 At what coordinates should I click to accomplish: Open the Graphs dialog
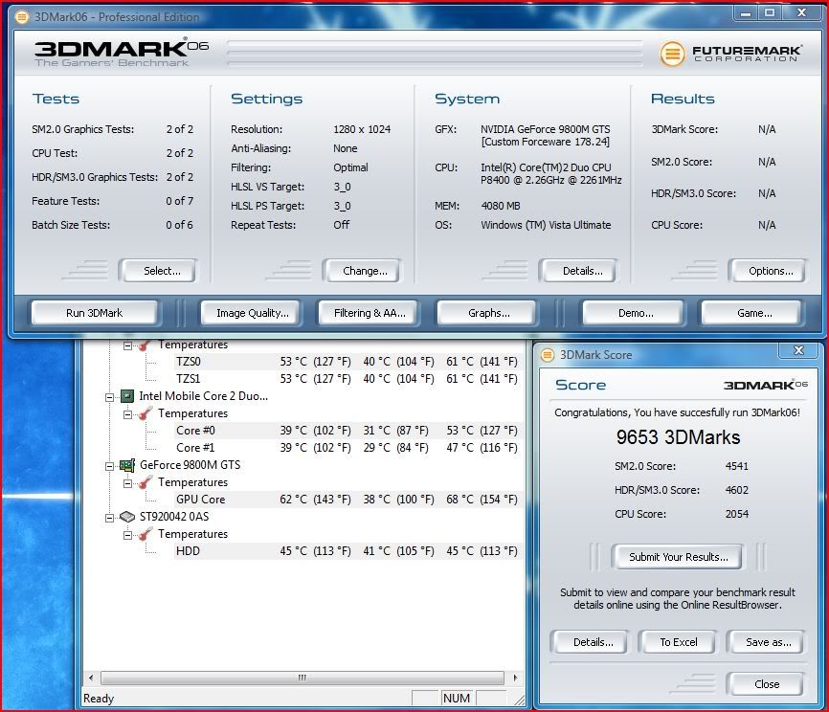pyautogui.click(x=489, y=313)
